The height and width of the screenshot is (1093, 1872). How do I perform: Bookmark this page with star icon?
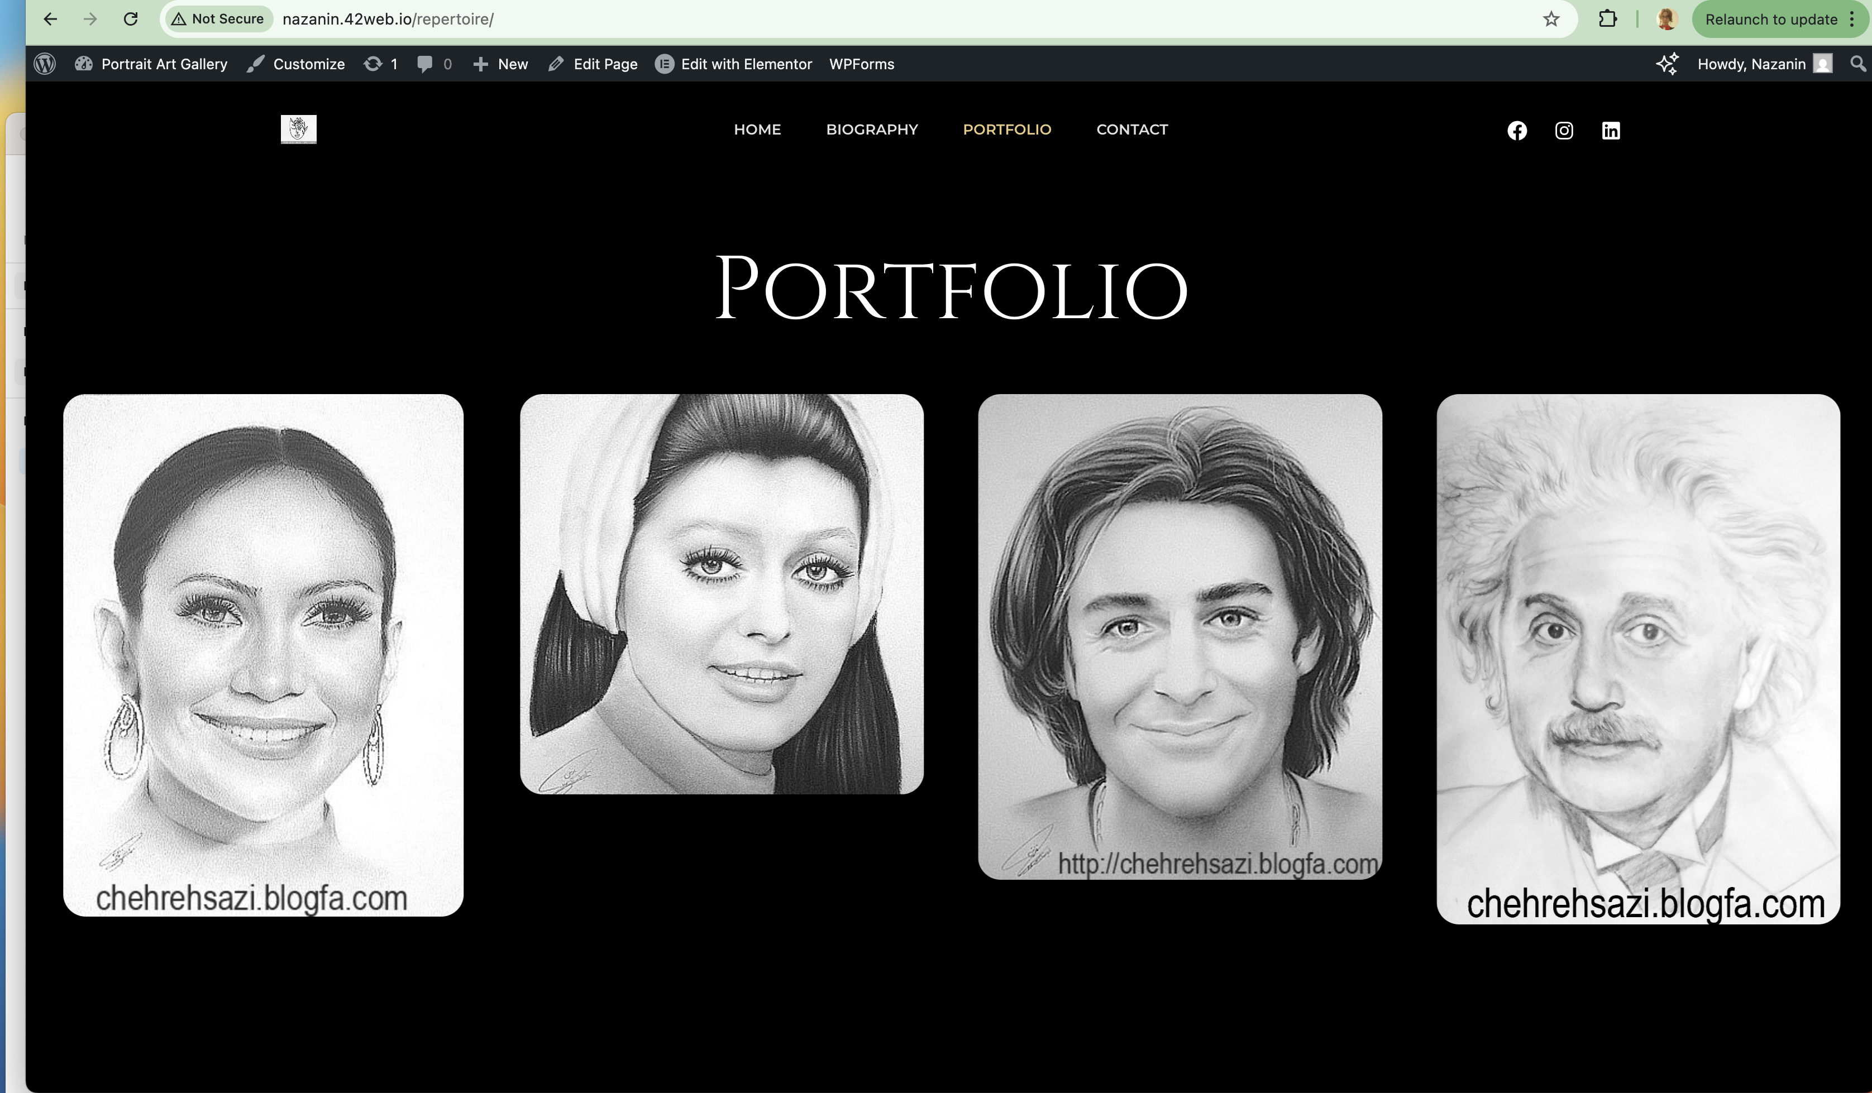1551,20
